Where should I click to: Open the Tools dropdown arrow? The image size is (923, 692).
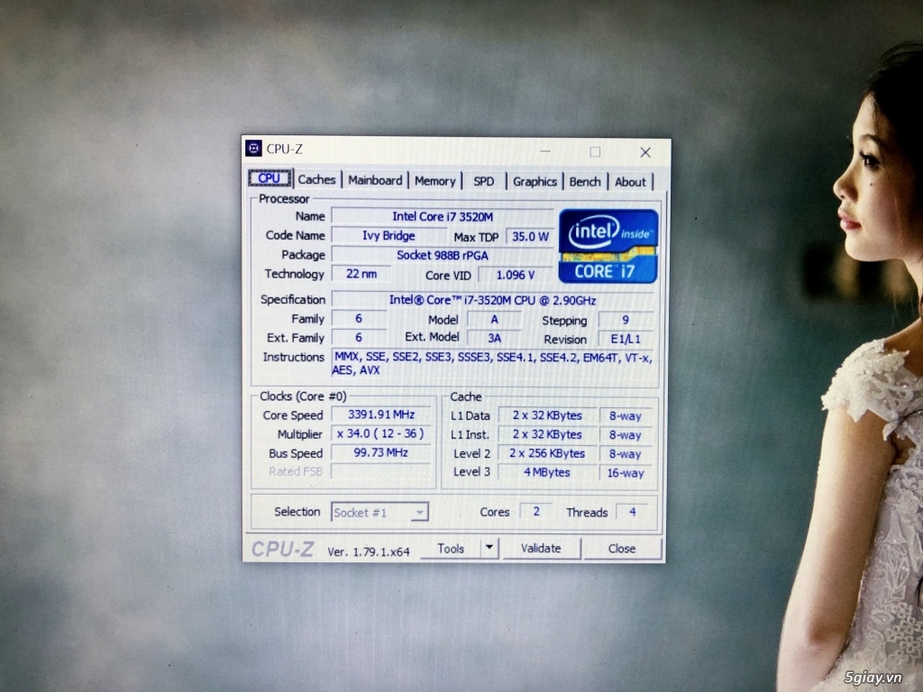coord(489,548)
